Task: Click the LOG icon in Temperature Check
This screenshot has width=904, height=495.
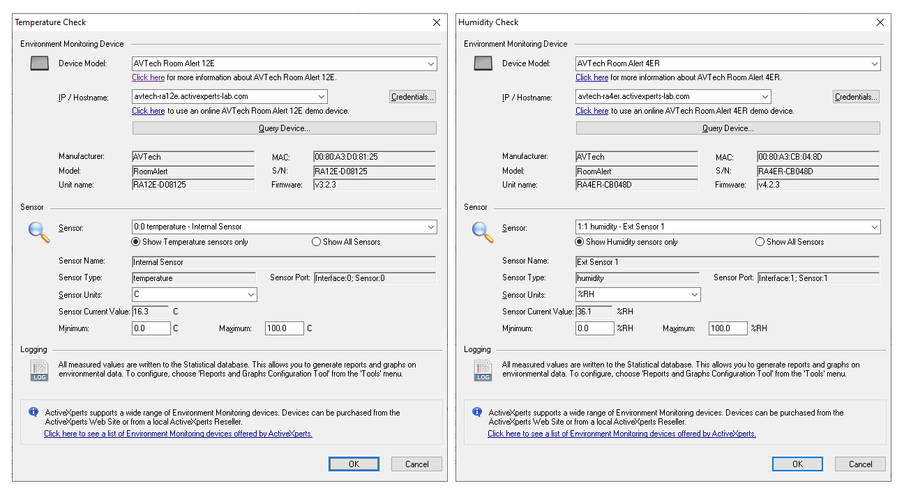Action: coord(40,371)
